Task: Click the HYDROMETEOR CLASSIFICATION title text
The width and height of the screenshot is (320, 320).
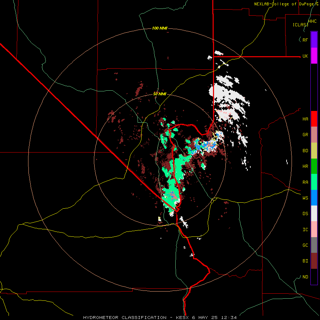Action: [x=125, y=318]
